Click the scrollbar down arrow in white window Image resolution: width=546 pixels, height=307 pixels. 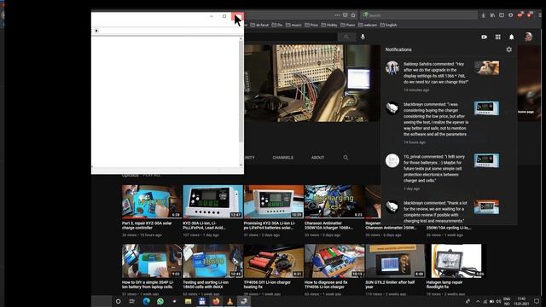241,165
